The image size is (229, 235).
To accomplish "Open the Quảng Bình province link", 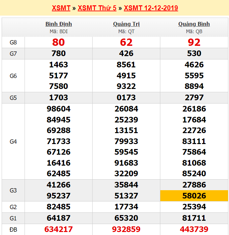I will 194,24.
